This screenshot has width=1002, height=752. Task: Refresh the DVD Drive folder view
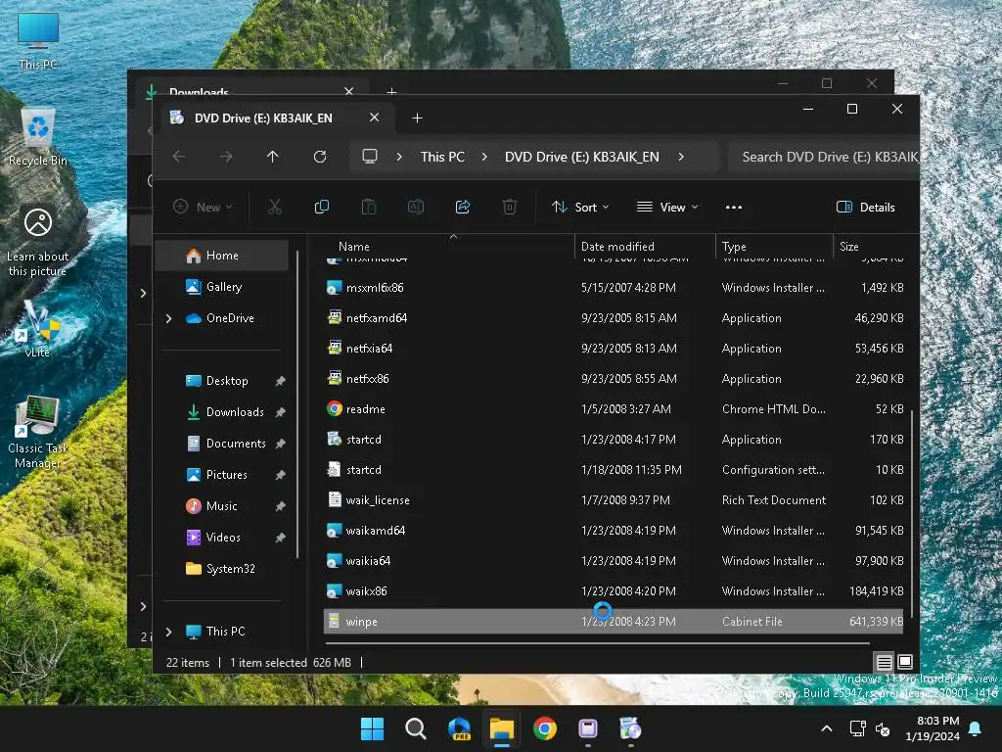[320, 157]
